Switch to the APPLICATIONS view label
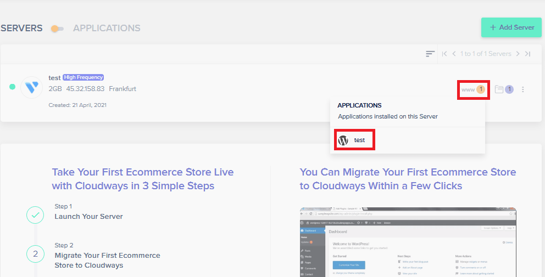 tap(107, 28)
